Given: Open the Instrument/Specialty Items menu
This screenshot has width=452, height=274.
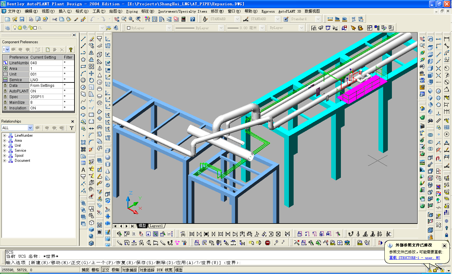Looking at the screenshot, I should coord(182,11).
